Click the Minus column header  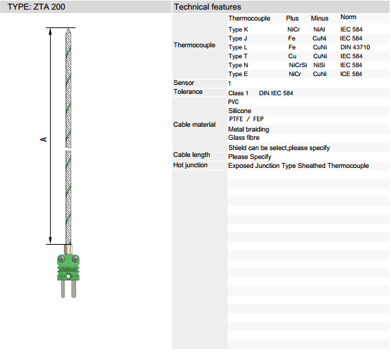click(x=320, y=19)
